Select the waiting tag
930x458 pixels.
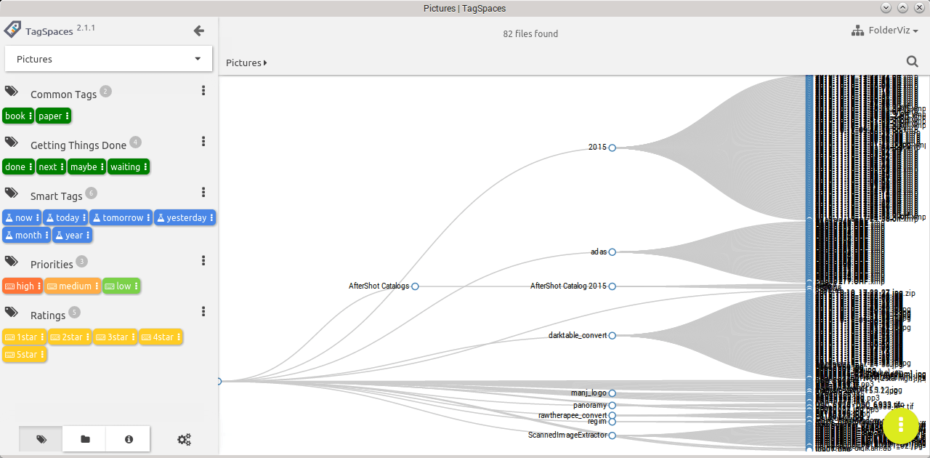(x=129, y=166)
